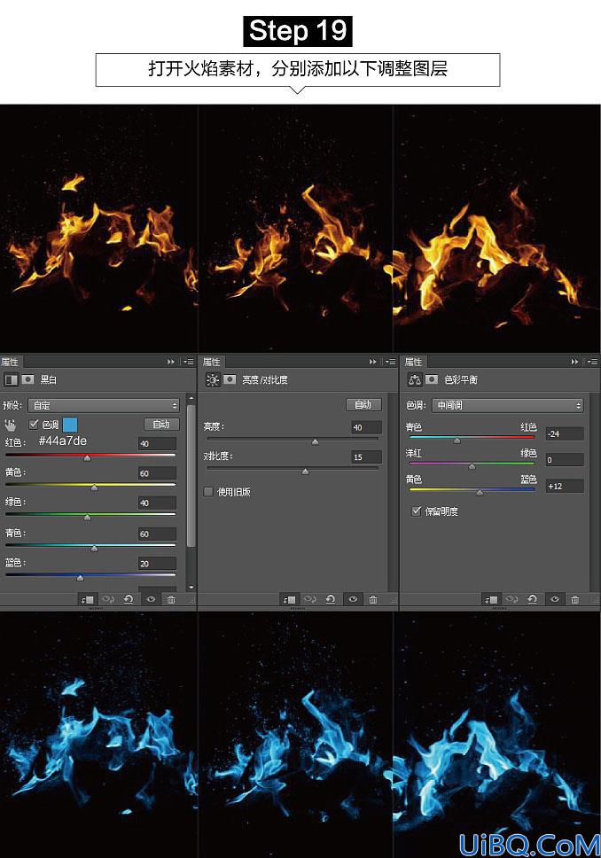The height and width of the screenshot is (858, 601).
Task: Delete adjustment layer trash in 黑白 panel
Action: [171, 600]
